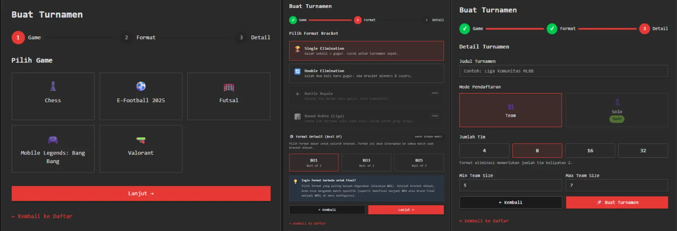Click Lanjut button in Format panel
Screen dimensions: 677x231
[406, 210]
